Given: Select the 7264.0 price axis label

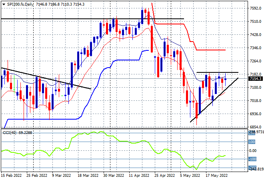Looking at the screenshot, I should [256, 61].
